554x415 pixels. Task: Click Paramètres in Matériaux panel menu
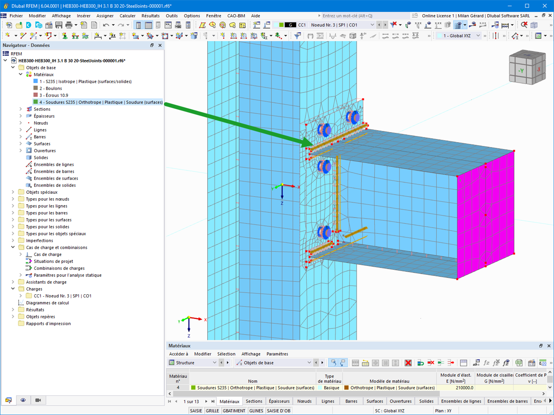pos(277,354)
